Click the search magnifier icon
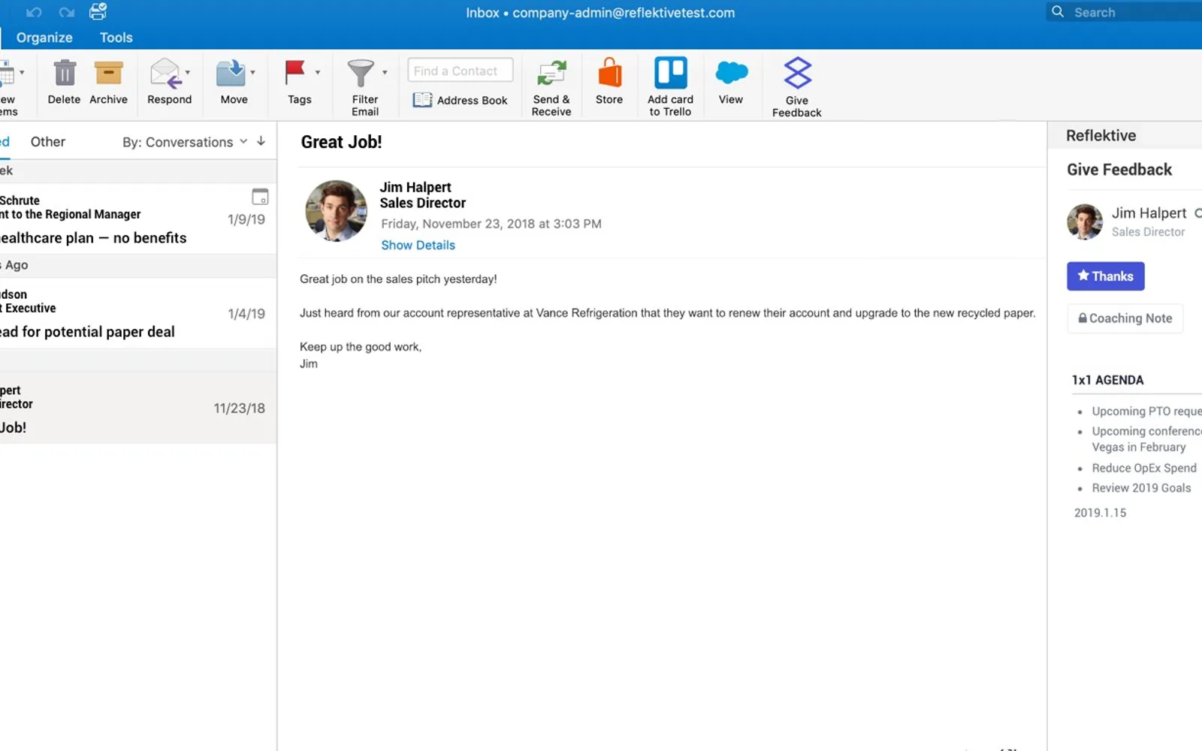This screenshot has height=751, width=1202. coord(1058,12)
